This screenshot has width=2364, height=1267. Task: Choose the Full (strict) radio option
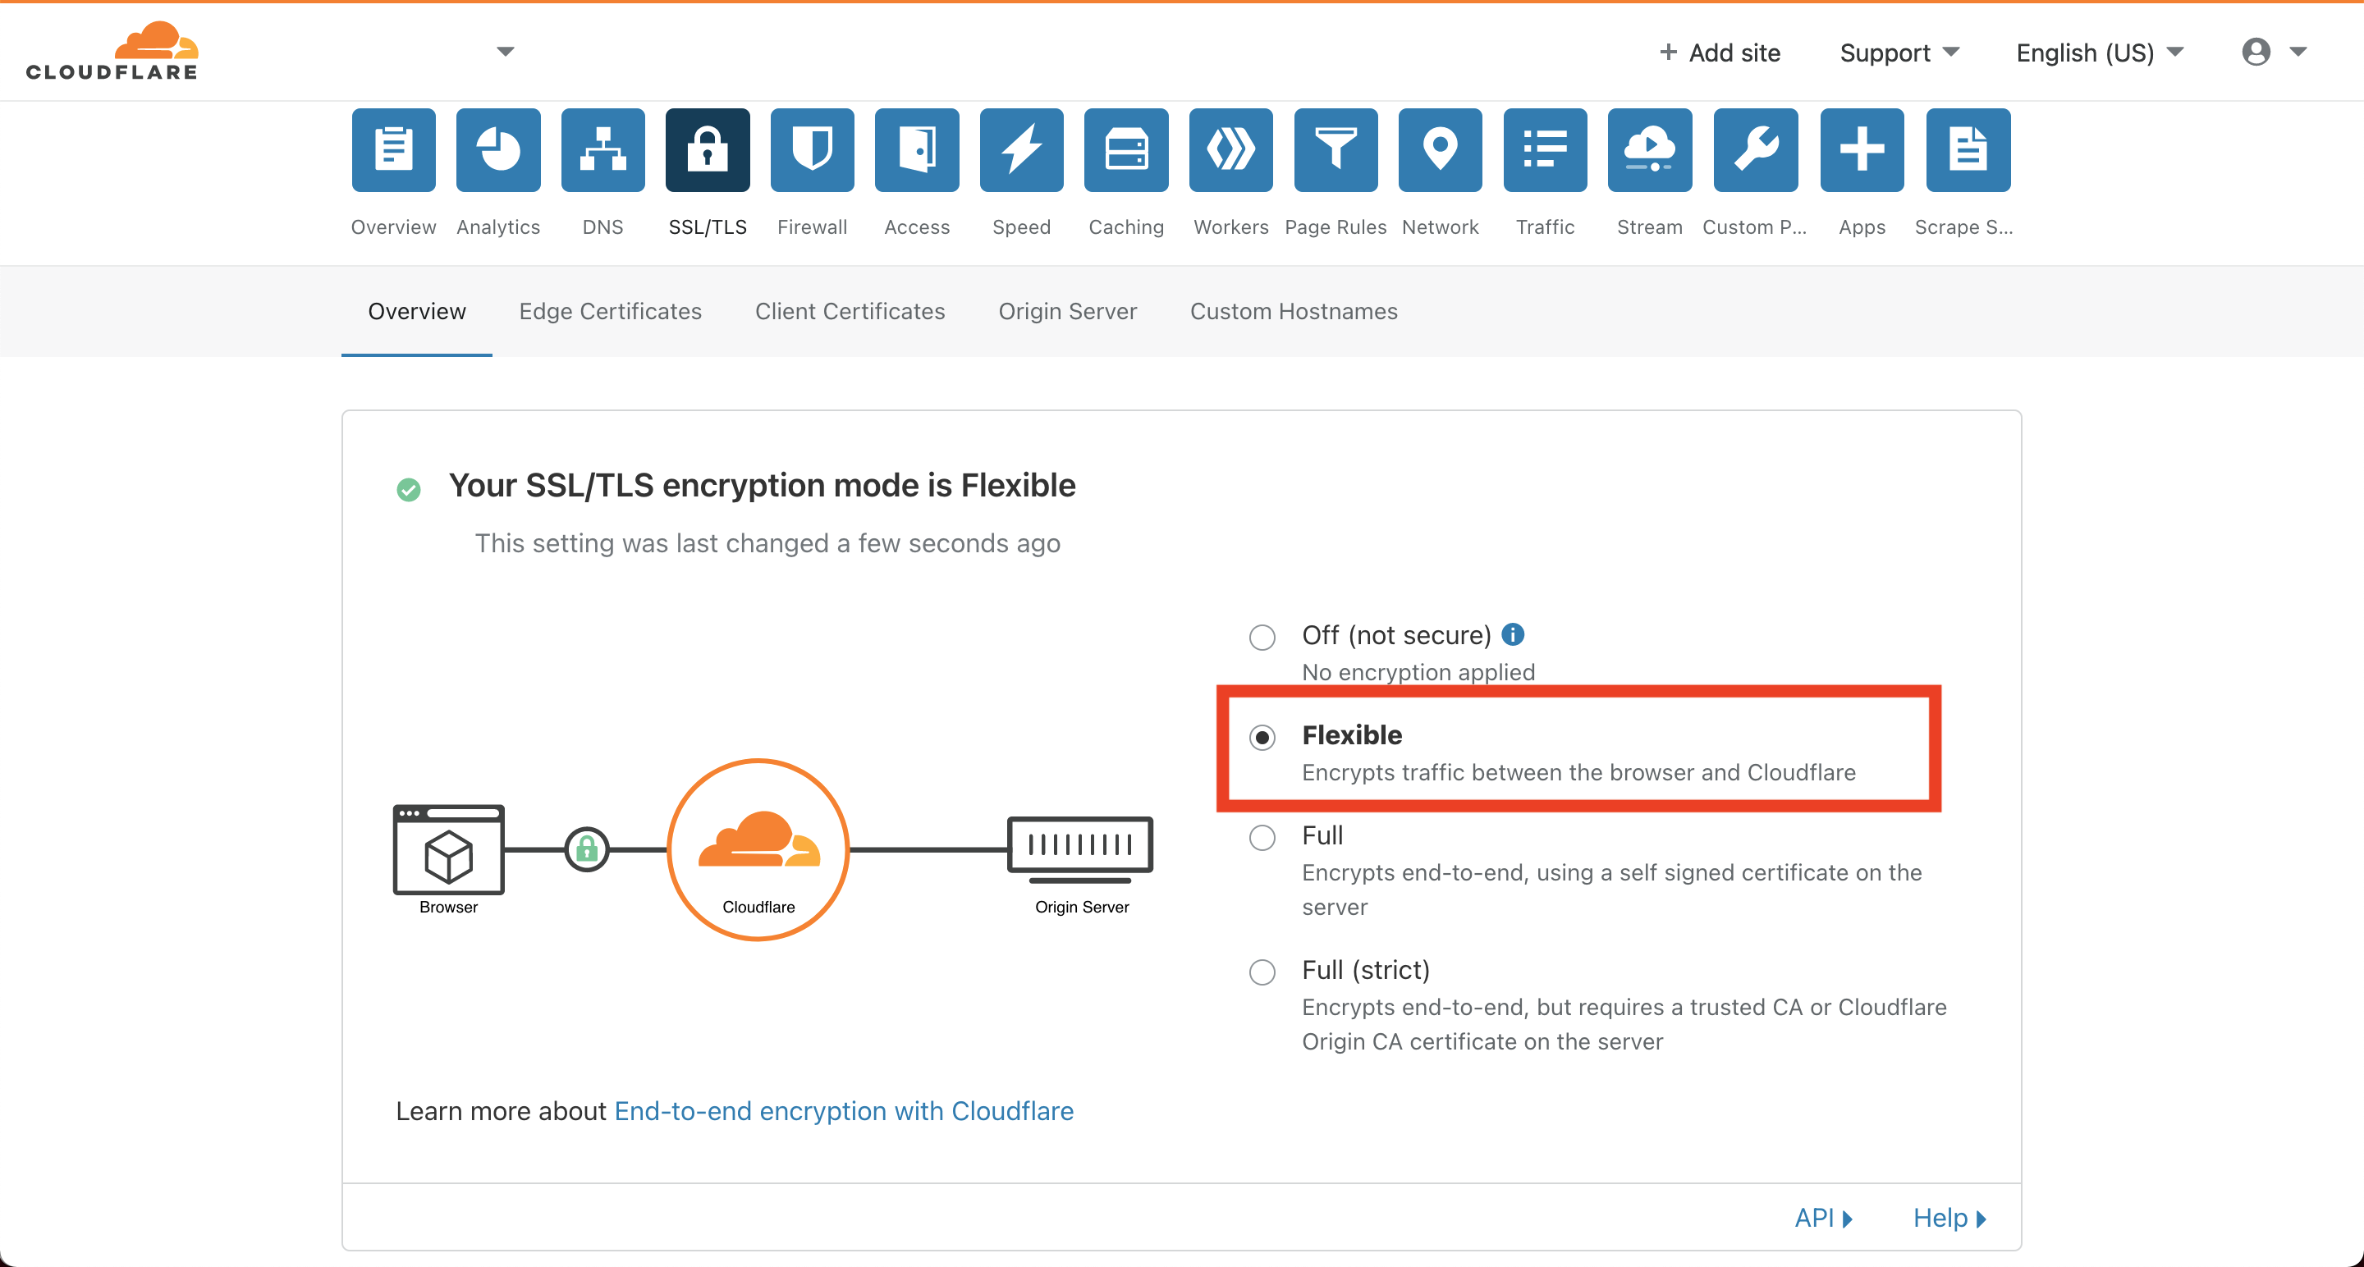(x=1262, y=972)
